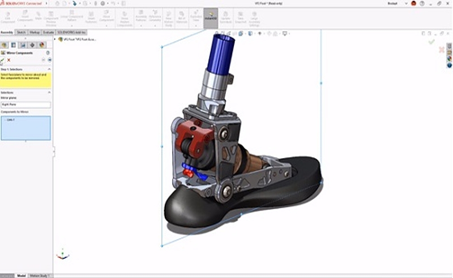Expand the VFJ Foot flyout tree arrow
453x278 pixels.
[x=55, y=39]
